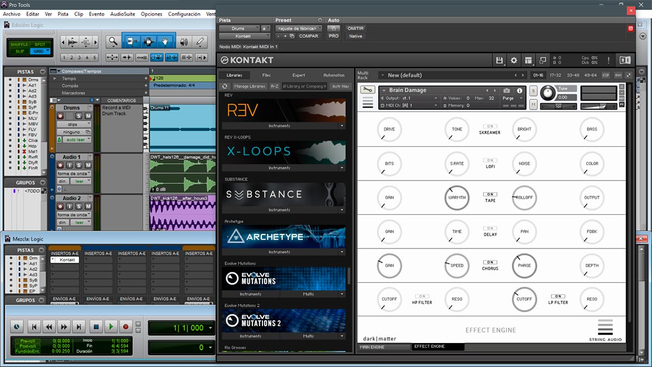This screenshot has width=652, height=367.
Task: Open ajuste de fábrica preset dropdown
Action: coord(299,28)
